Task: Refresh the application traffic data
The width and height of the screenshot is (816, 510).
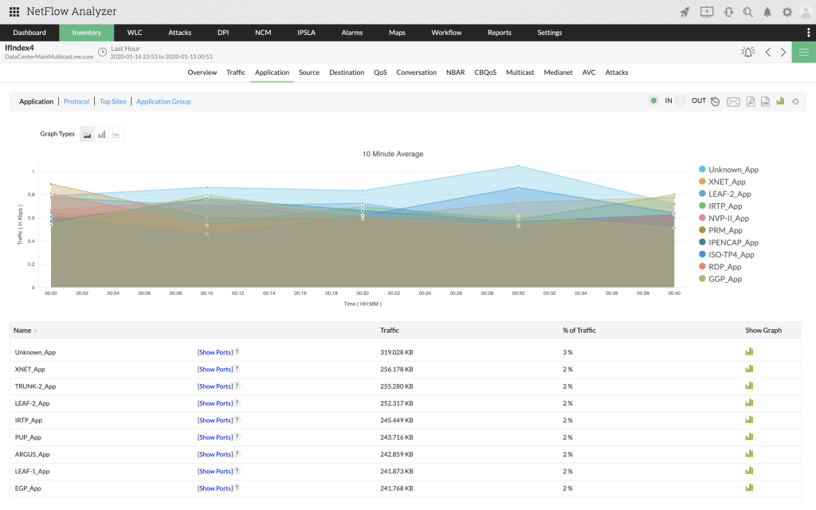Action: click(x=794, y=101)
